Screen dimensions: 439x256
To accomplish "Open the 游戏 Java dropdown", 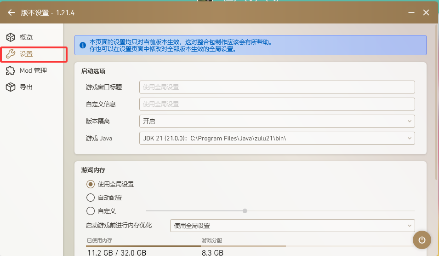I will [x=277, y=138].
